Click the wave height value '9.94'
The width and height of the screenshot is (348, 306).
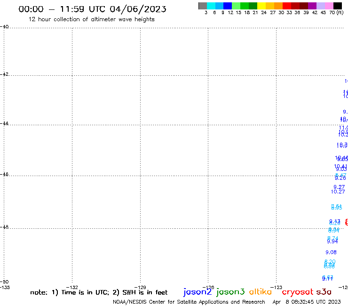click(332, 242)
